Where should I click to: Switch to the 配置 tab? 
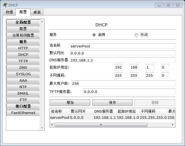pyautogui.click(x=23, y=12)
